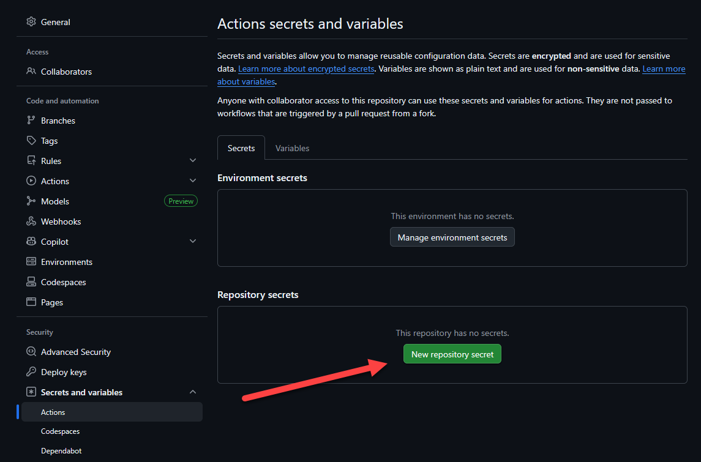The image size is (701, 462).
Task: Expand the Actions settings chevron
Action: pos(193,181)
